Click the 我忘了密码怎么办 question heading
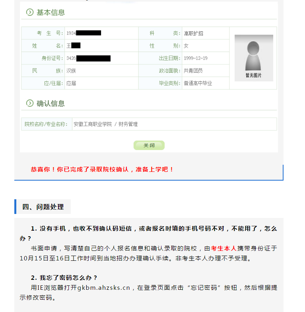The image size is (305, 312). [x=64, y=277]
